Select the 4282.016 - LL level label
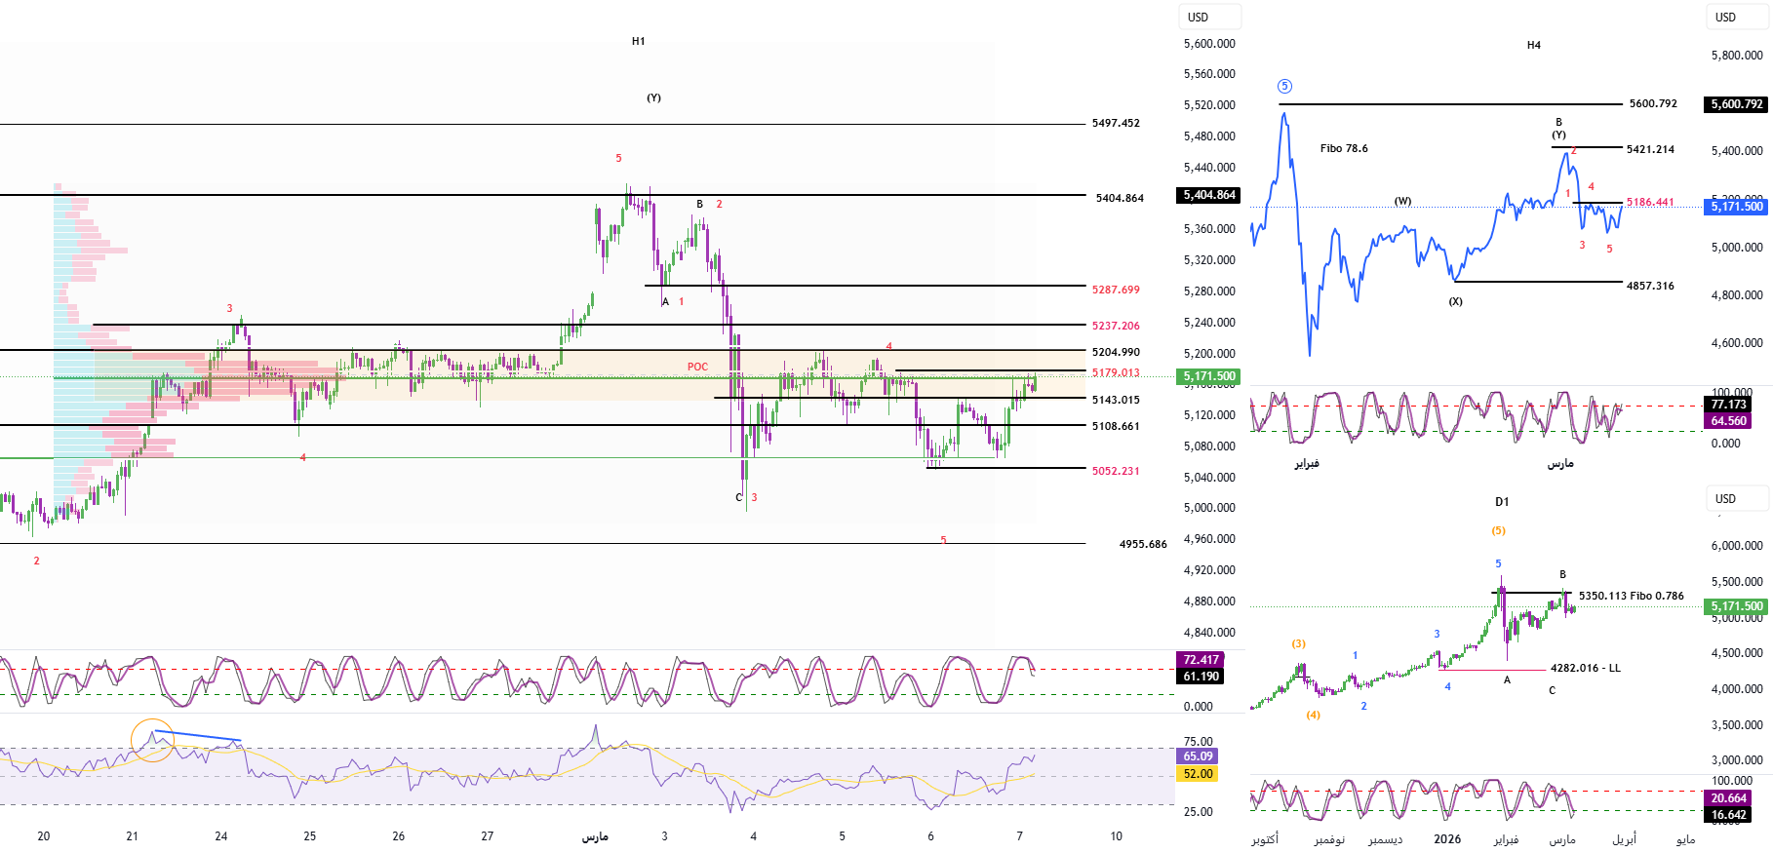This screenshot has width=1773, height=853. click(1585, 669)
